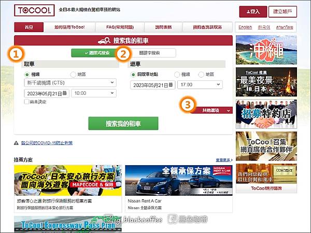The height and width of the screenshot is (233, 311).
Task: Open FAQ(常見問題) menu item
Action: (120, 27)
